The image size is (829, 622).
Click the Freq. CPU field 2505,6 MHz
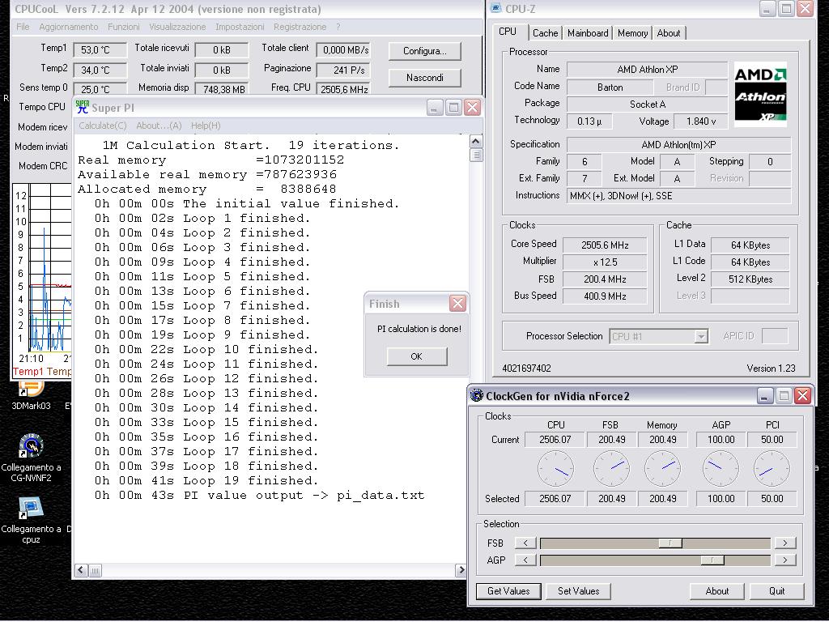[343, 89]
